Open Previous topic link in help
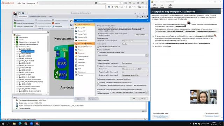224x126 pixels. 161,117
